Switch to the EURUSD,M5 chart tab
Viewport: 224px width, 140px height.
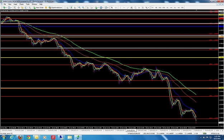click(120, 130)
